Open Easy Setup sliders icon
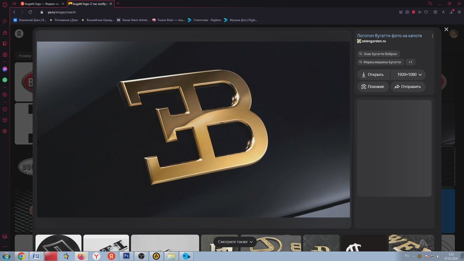Image resolution: width=464 pixels, height=261 pixels. (x=459, y=12)
